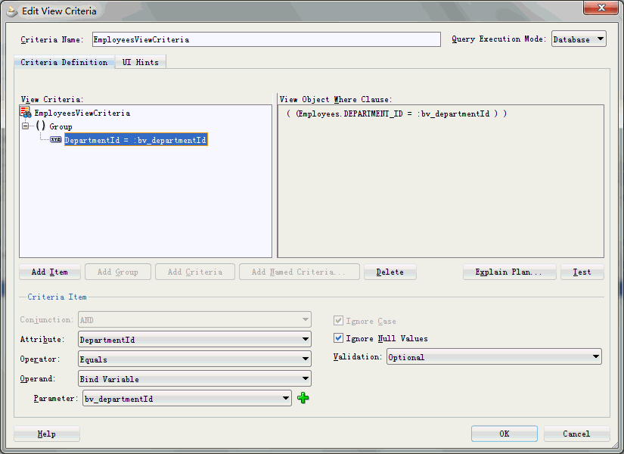Open the Validation dropdown set to Optional

click(595, 356)
